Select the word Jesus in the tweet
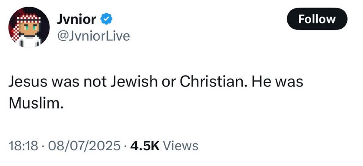Screen dimensions: 363x166 (x=27, y=82)
